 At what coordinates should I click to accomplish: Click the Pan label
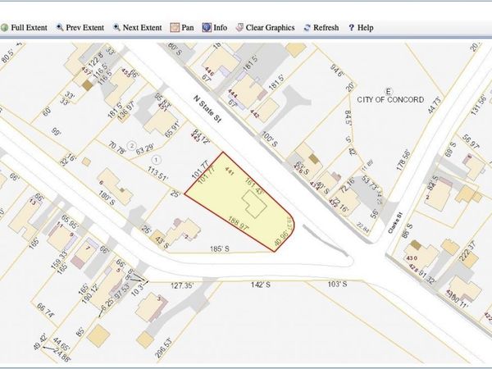point(188,28)
